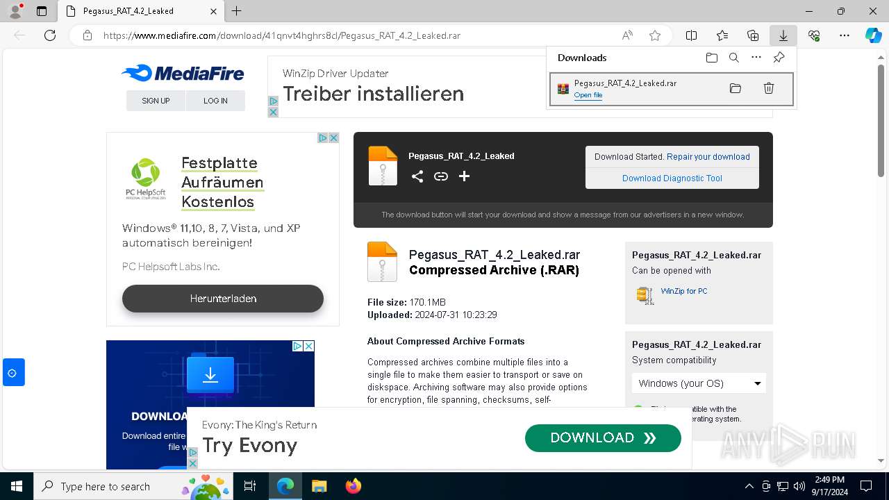889x500 pixels.
Task: Click the volume tray icon
Action: point(799,486)
